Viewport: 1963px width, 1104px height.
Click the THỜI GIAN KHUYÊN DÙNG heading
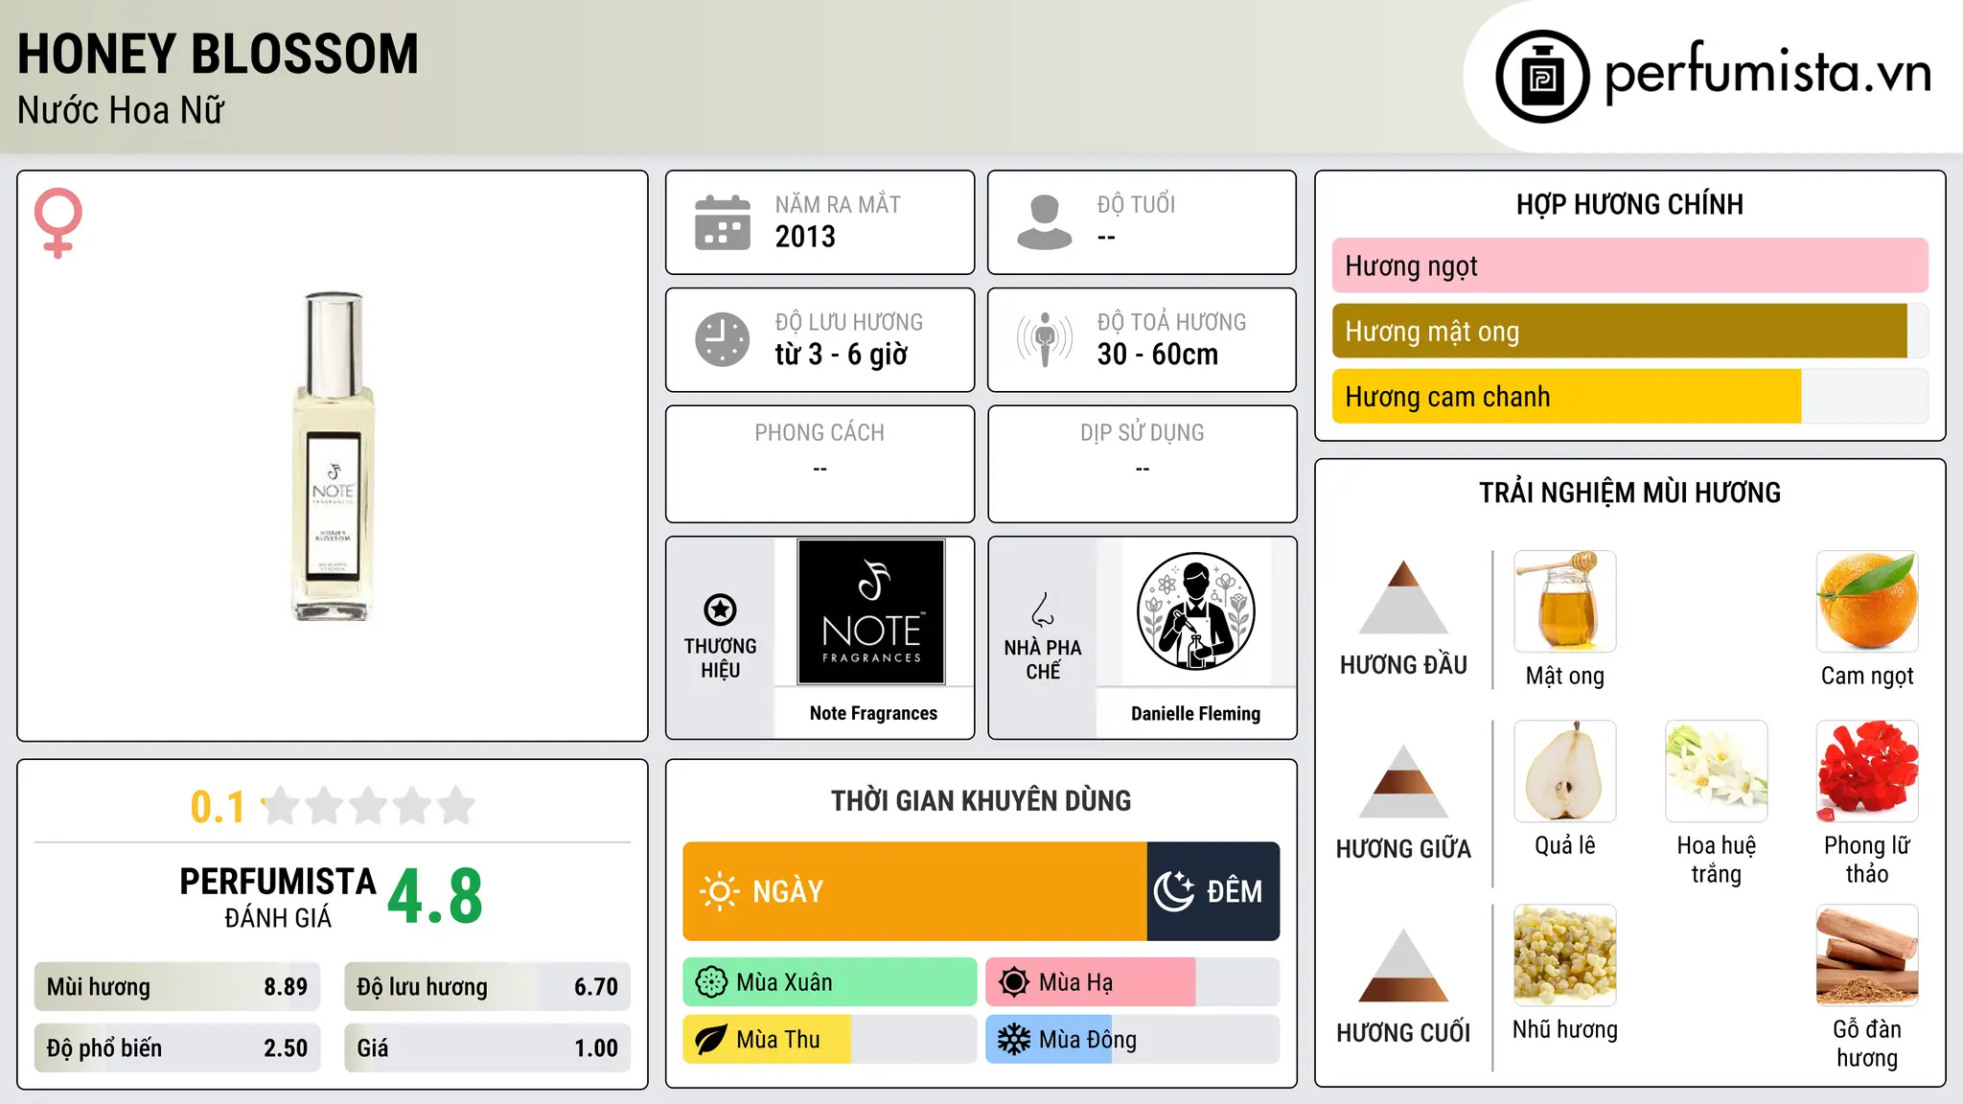pyautogui.click(x=981, y=800)
